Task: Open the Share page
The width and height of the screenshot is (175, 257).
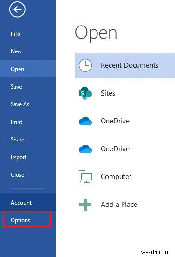Action: click(x=28, y=140)
